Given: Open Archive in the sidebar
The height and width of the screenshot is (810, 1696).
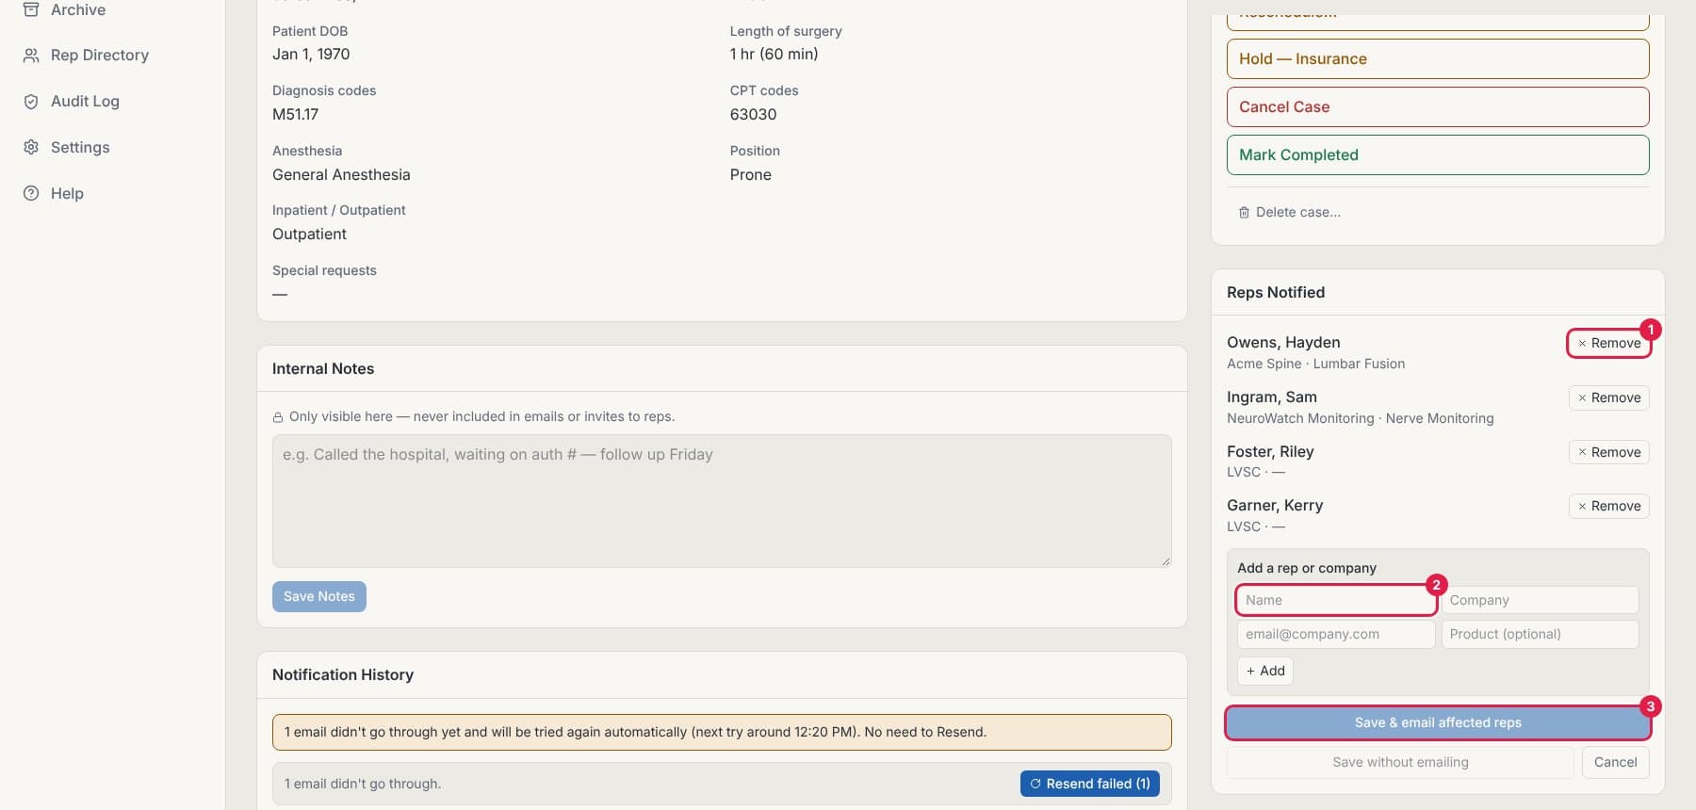Looking at the screenshot, I should tap(78, 9).
